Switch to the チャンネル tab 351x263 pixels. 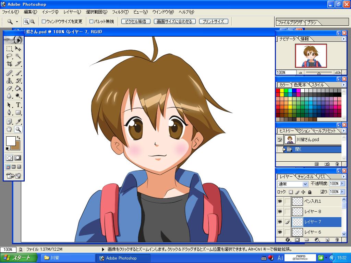coord(305,177)
